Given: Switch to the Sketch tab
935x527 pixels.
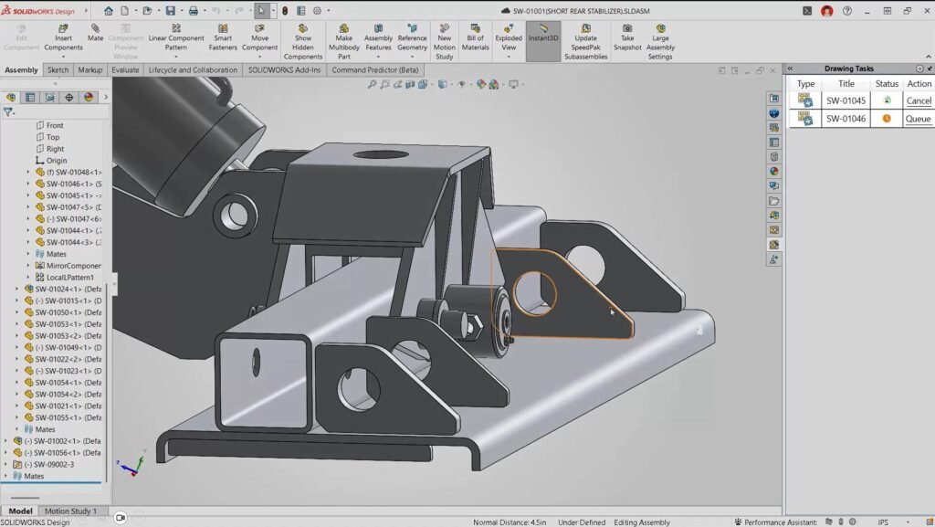Looking at the screenshot, I should click(x=58, y=69).
